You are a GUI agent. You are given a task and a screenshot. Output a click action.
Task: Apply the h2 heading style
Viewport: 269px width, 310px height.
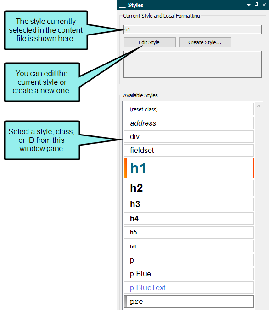pyautogui.click(x=189, y=188)
